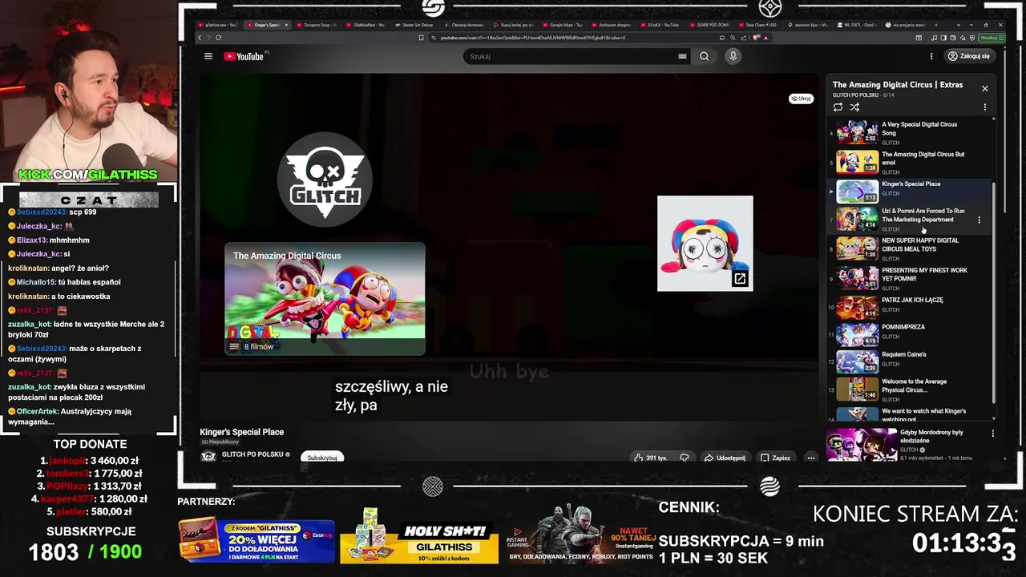Click Subskrybuj subscribe button
The image size is (1026, 577).
322,458
